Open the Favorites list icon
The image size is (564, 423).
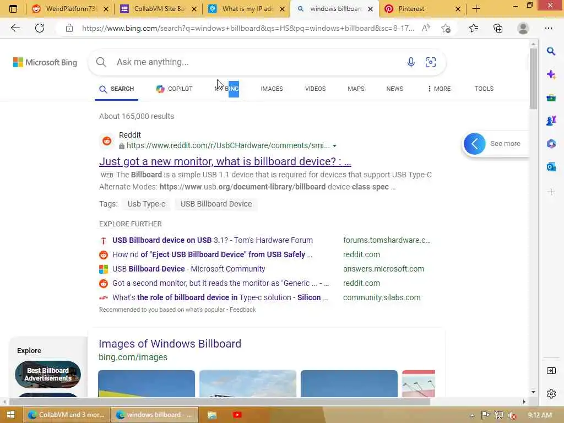tap(474, 28)
